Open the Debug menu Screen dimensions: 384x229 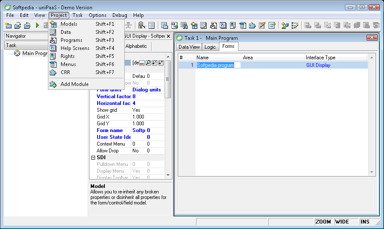point(120,15)
